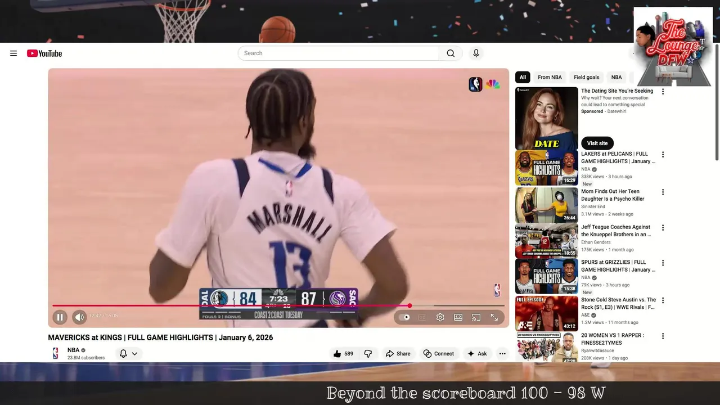Go to the YouTube home logo
This screenshot has width=720, height=405.
coord(44,53)
